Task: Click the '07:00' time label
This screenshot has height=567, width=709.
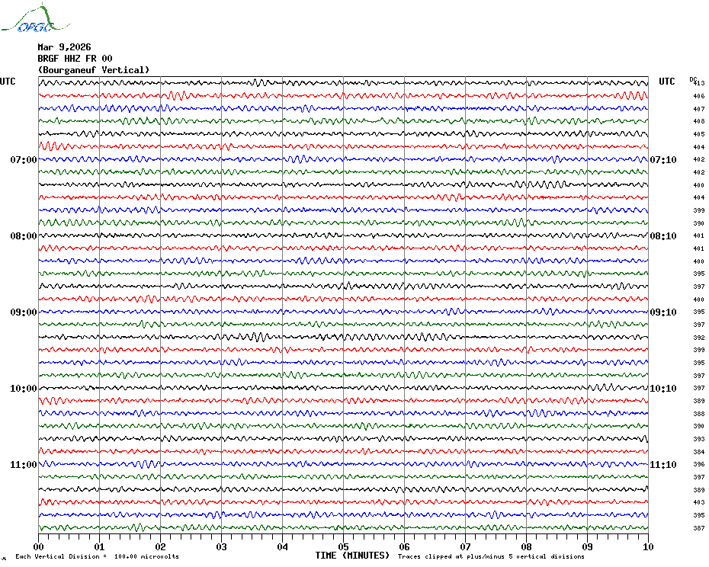Action: pos(24,160)
